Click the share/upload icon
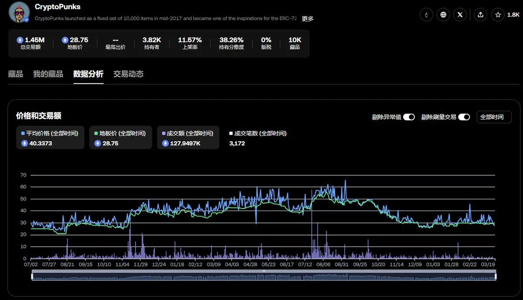523x300 pixels. pos(480,15)
